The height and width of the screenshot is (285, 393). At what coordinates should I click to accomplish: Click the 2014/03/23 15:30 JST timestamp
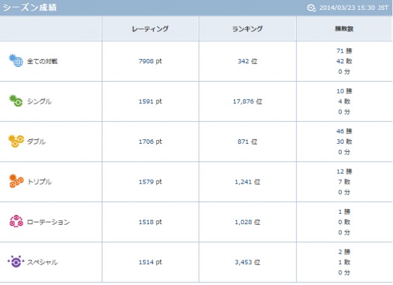point(354,8)
